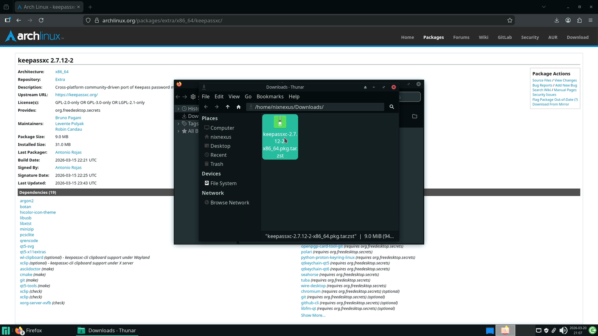This screenshot has height=336, width=598.
Task: Open Packages in Arch navigation
Action: [434, 37]
